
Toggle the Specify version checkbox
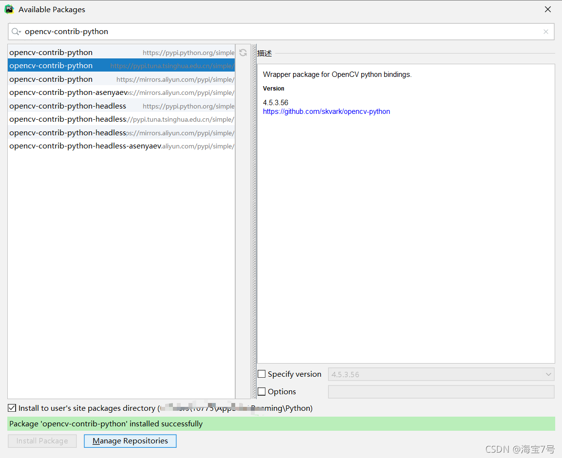(262, 374)
